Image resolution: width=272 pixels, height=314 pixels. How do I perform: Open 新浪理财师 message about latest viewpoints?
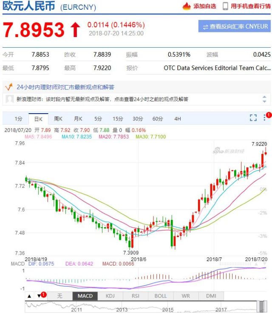(x=102, y=99)
